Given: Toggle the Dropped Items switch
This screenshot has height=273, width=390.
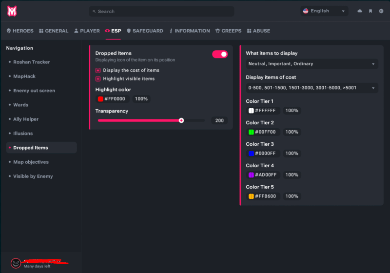Looking at the screenshot, I should pyautogui.click(x=220, y=54).
